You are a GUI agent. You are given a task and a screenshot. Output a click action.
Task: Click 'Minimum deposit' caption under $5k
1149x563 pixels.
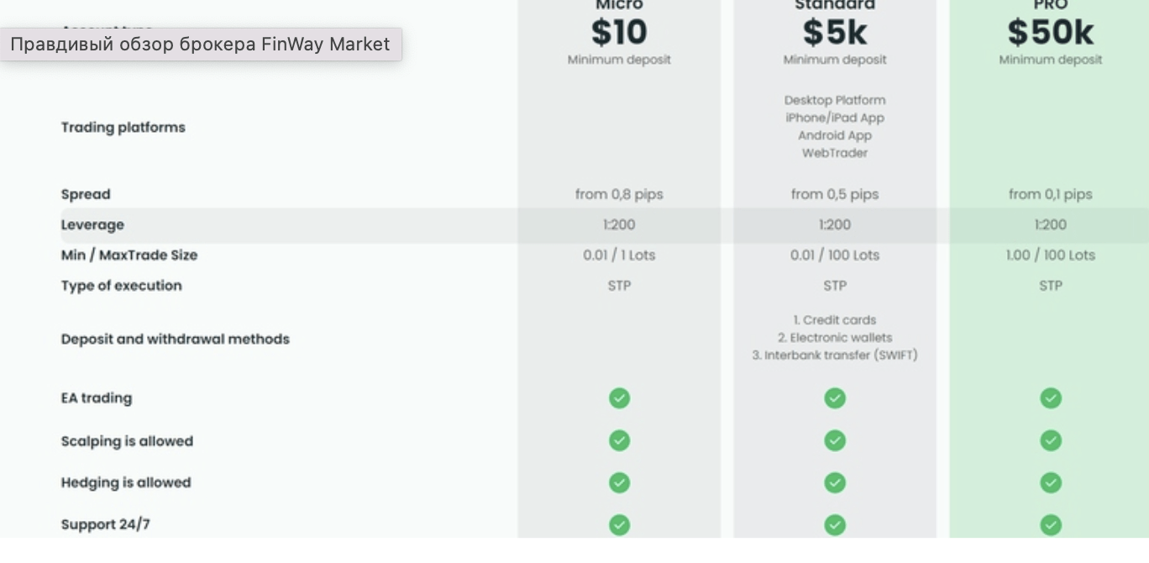click(x=835, y=60)
